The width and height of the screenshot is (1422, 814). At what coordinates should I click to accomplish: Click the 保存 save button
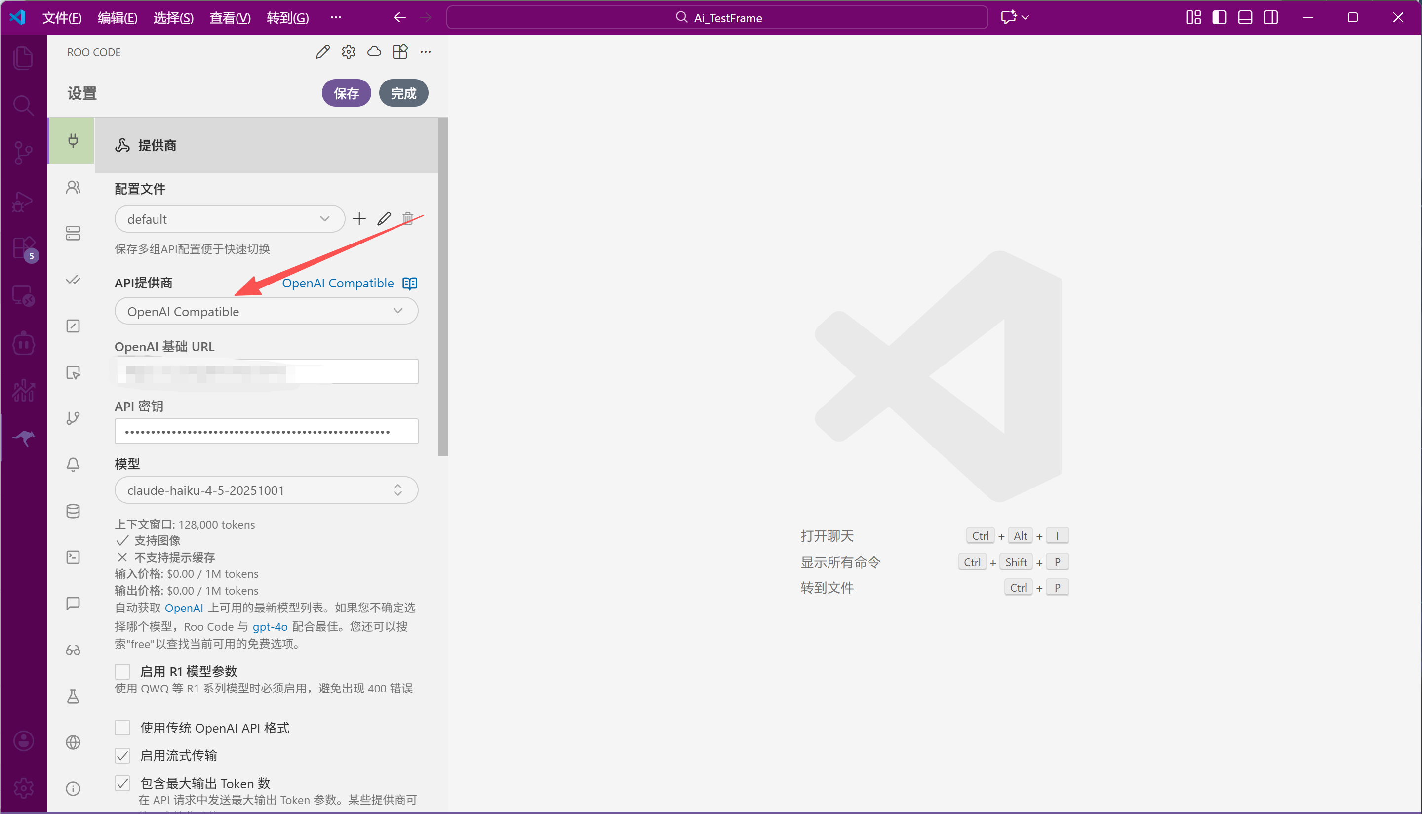coord(346,93)
